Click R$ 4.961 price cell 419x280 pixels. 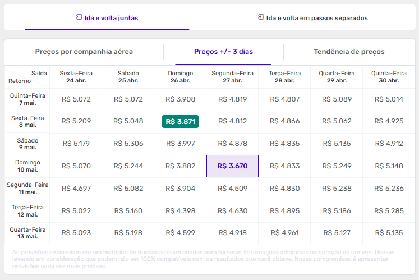(x=284, y=233)
